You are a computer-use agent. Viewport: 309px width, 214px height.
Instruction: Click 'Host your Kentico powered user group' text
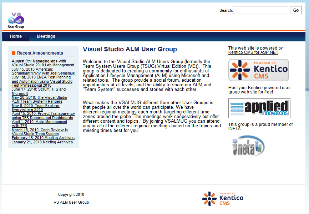click(259, 90)
